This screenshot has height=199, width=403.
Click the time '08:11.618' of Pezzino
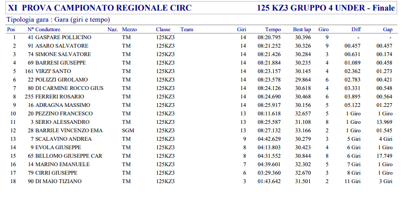269,114
